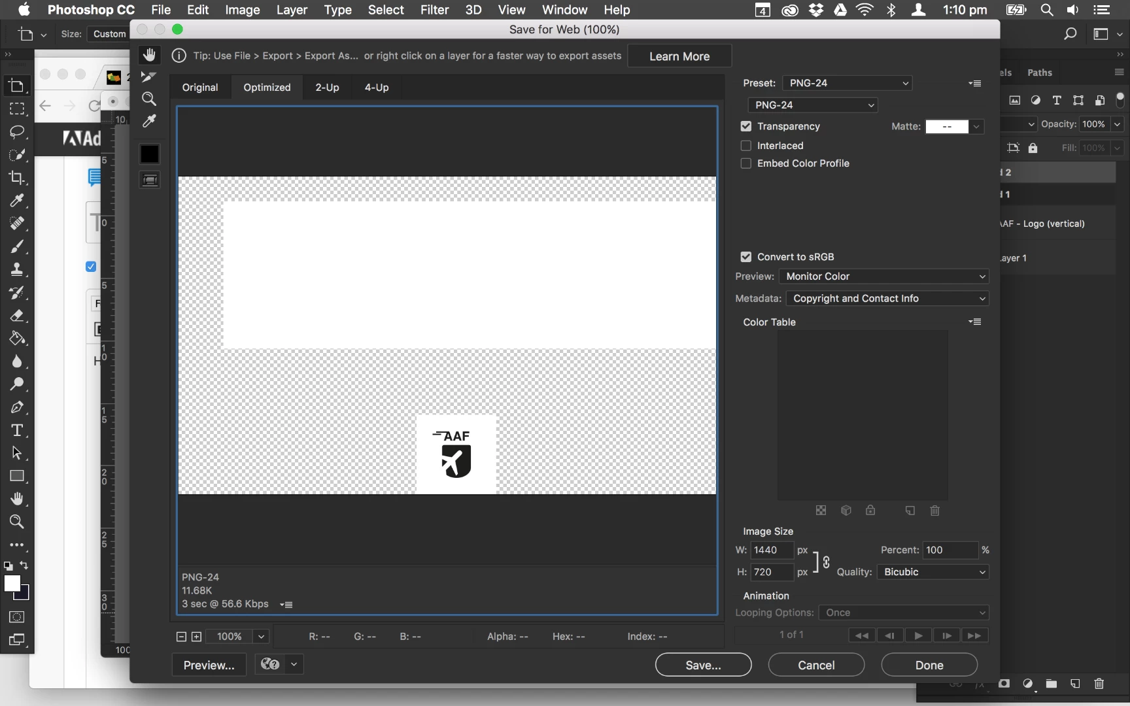Open the download speed preview menu icon

coord(286,605)
